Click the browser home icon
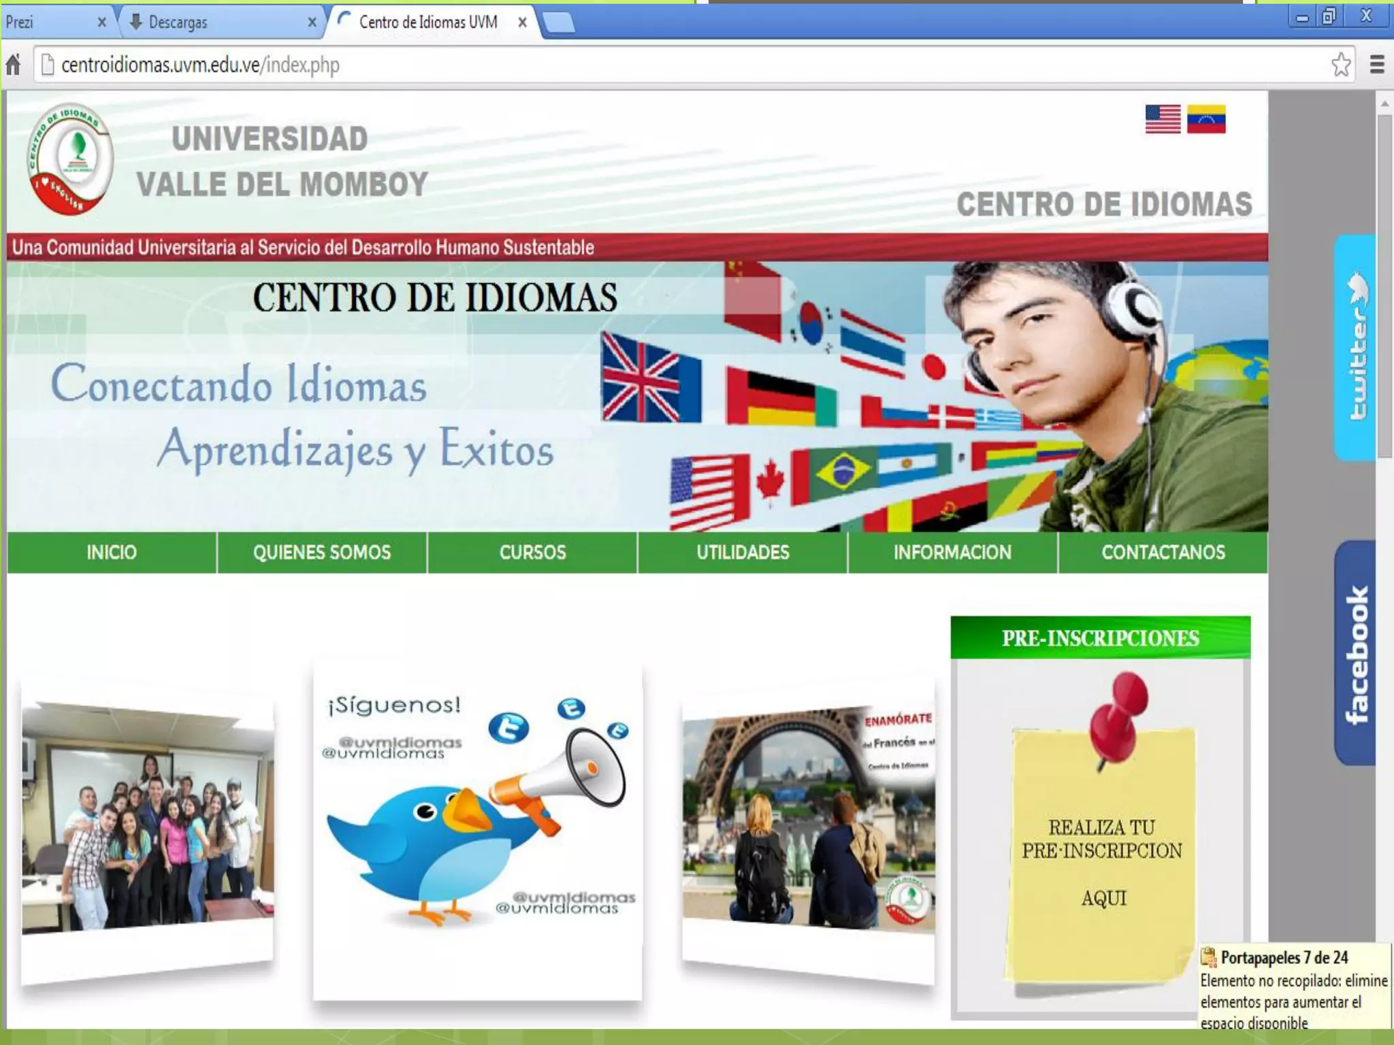This screenshot has width=1394, height=1045. pyautogui.click(x=14, y=65)
